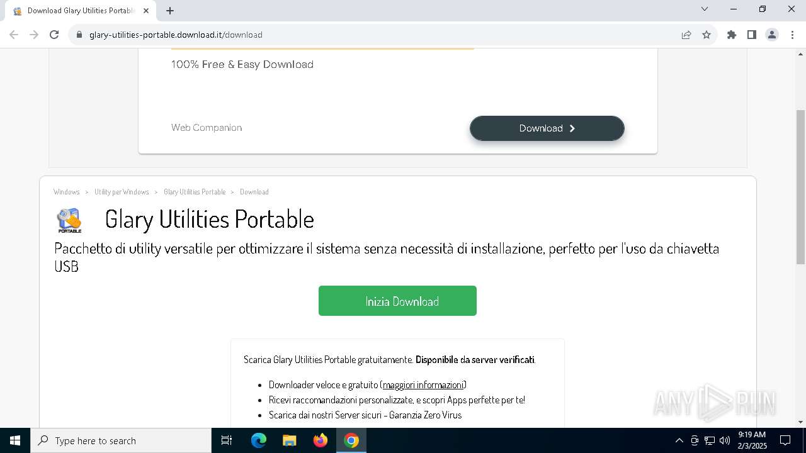Click the taskbar clock and date
The height and width of the screenshot is (453, 806).
pos(752,440)
